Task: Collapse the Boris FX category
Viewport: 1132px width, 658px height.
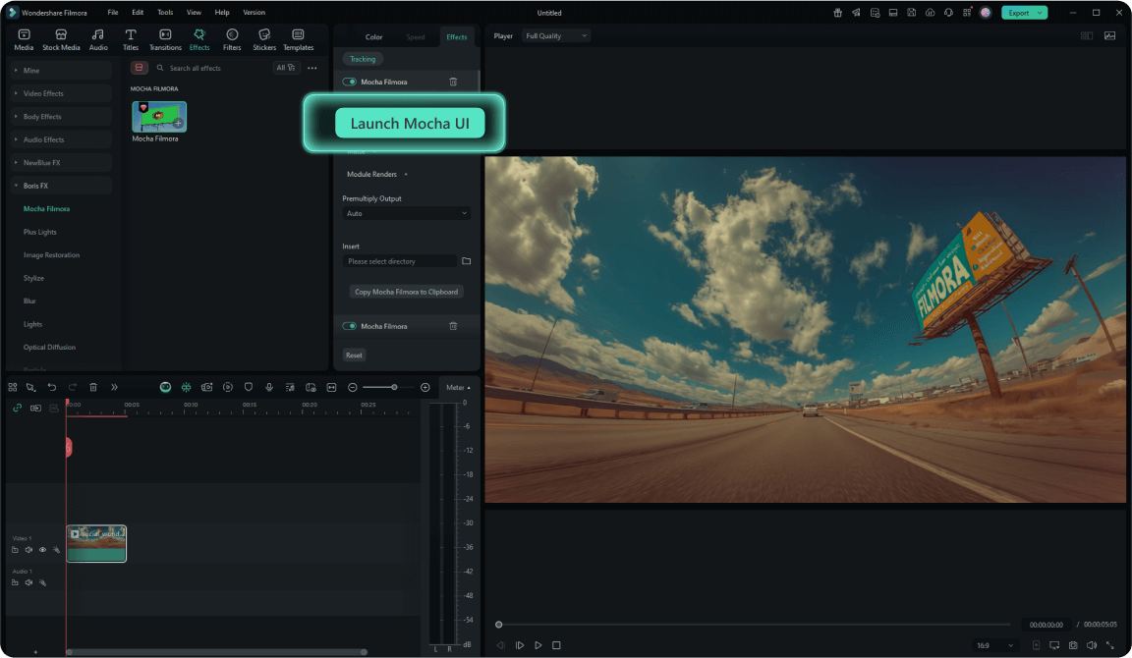Action: (x=61, y=186)
